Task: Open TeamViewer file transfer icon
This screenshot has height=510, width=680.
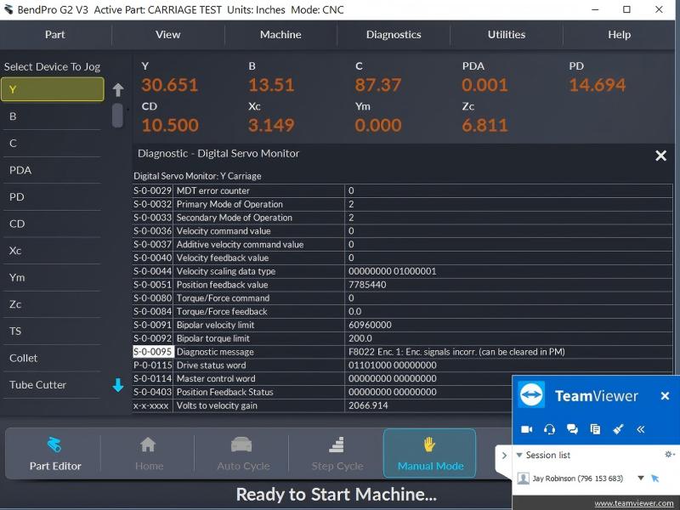Action: pos(595,429)
